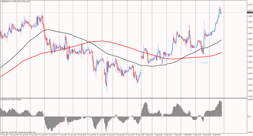Click the MACD scale value 0.00592
253x136 pixels.
pos(250,100)
